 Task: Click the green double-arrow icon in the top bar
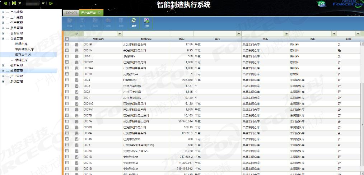pos(14,3)
